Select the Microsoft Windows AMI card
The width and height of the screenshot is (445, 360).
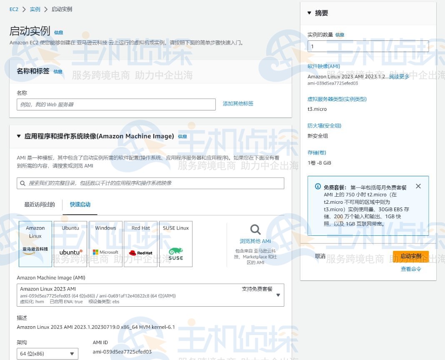pos(105,244)
